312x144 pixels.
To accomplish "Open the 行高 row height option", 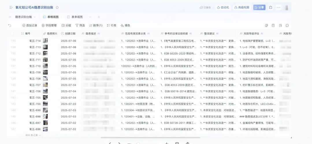I will 112,25.
